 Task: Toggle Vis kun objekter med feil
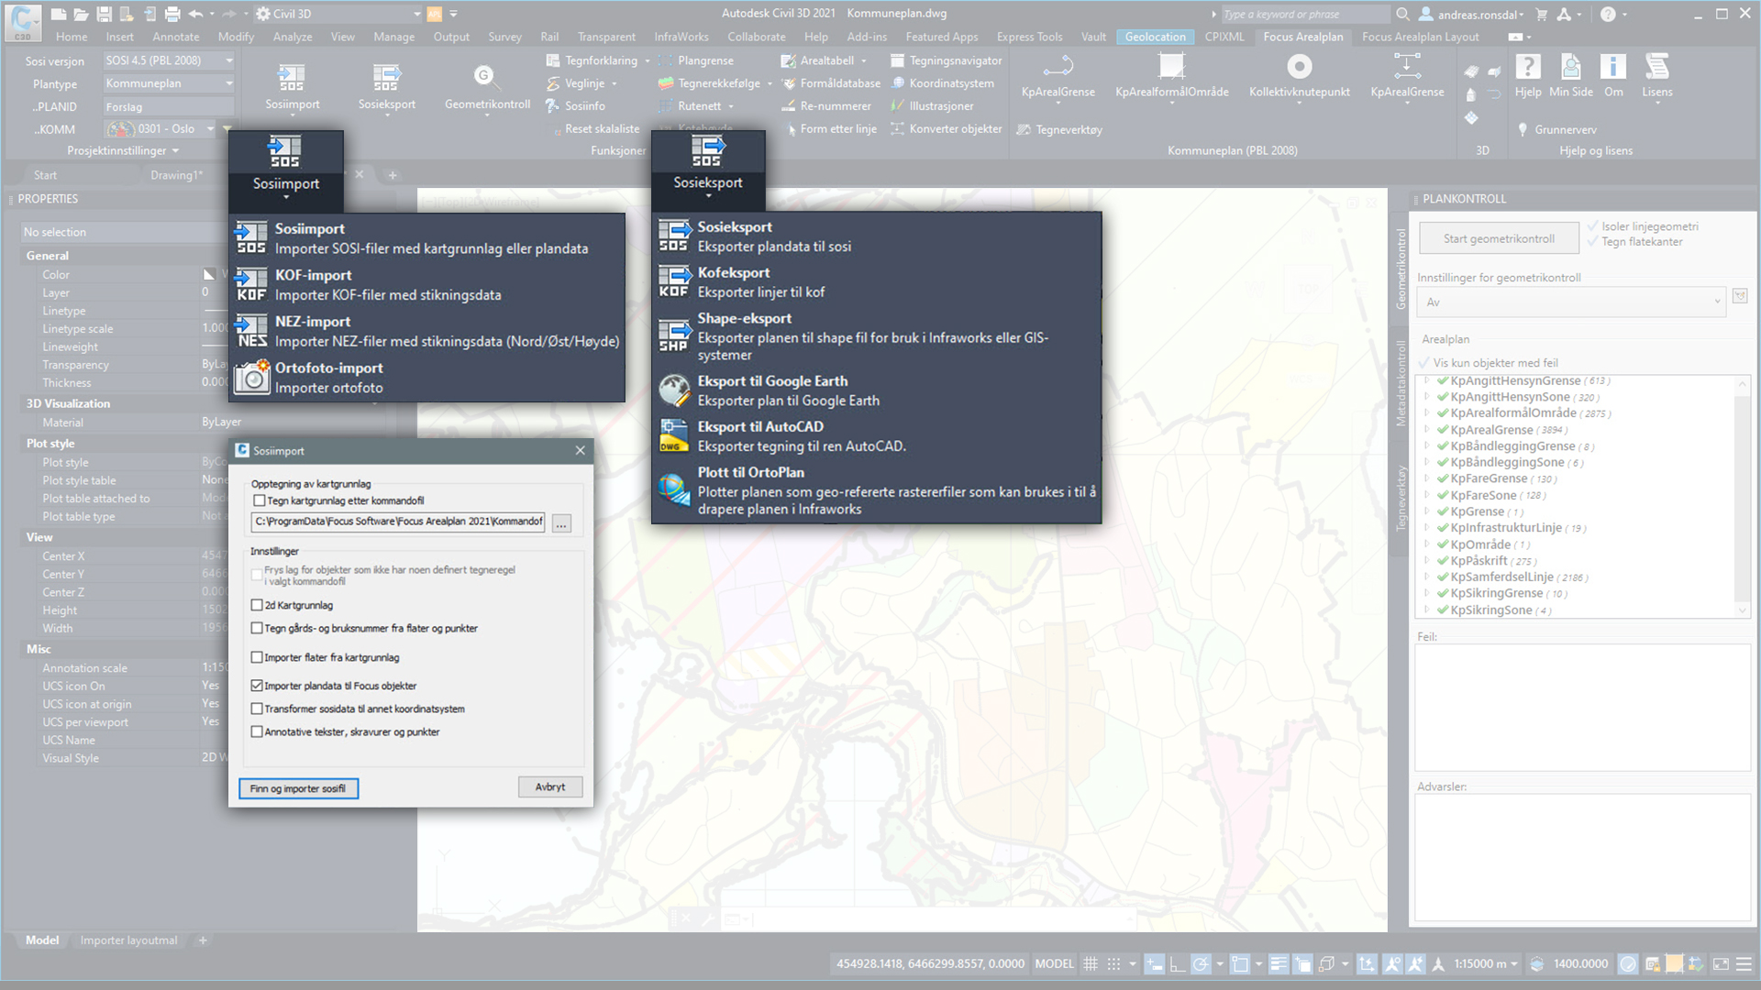coord(1424,363)
